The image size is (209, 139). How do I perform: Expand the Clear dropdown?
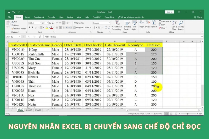(x=166, y=28)
